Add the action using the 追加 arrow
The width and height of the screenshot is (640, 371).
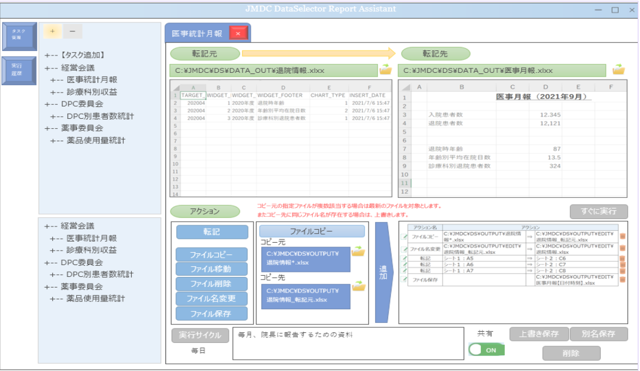pyautogui.click(x=384, y=272)
